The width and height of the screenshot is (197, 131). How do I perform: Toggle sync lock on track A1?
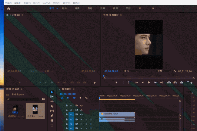[76, 120]
